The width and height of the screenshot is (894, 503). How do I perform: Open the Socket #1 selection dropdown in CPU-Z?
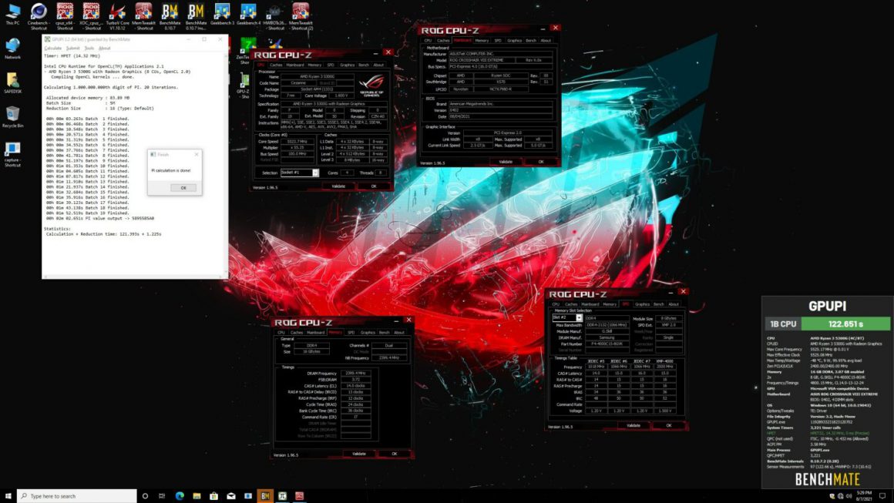point(316,173)
